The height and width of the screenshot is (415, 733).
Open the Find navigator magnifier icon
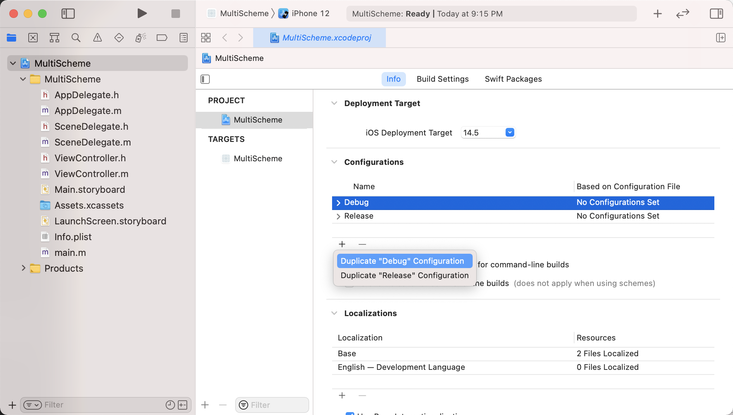(x=76, y=38)
